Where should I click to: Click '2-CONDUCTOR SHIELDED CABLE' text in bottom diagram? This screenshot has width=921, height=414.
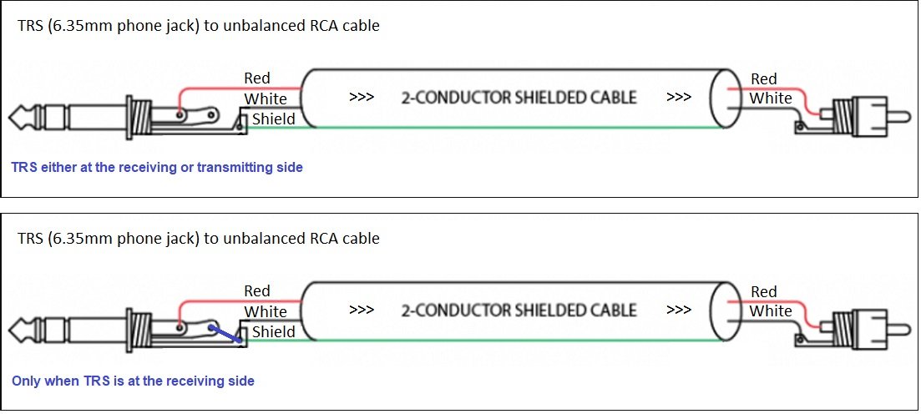tap(519, 310)
